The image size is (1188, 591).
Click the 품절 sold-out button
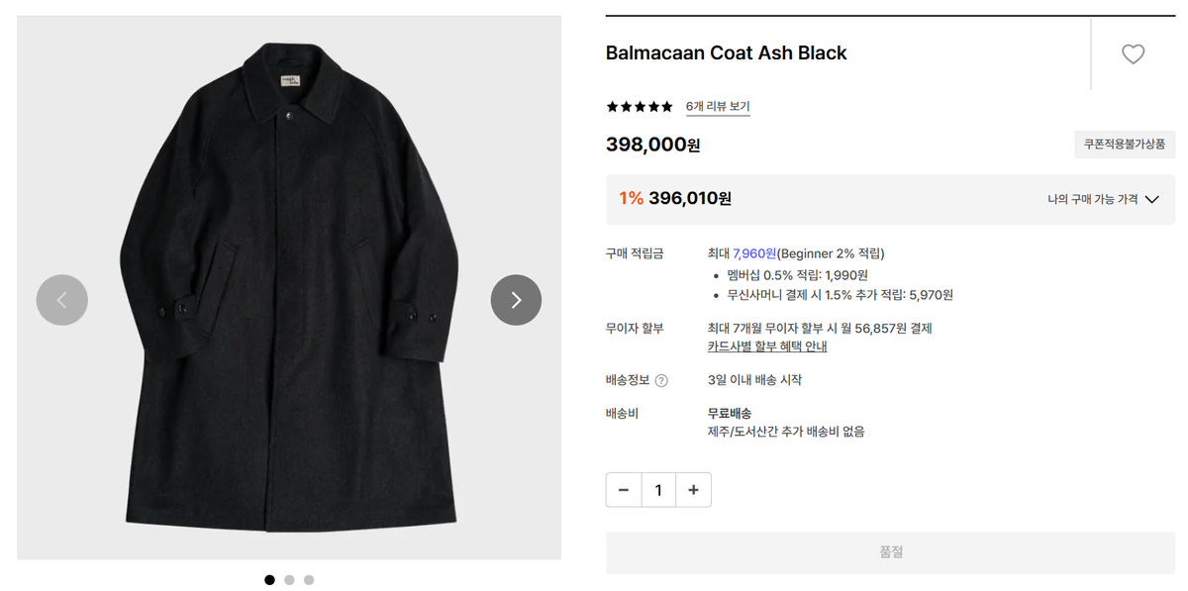(x=890, y=552)
